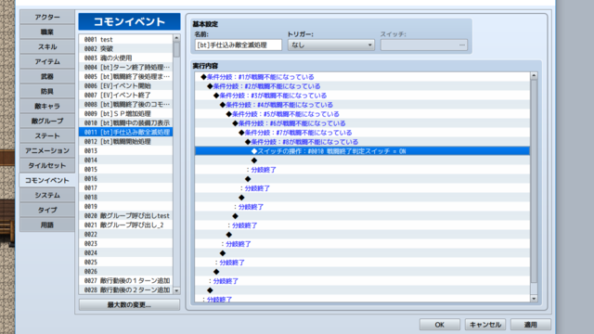Select the 条件分岐 #7が戦闘不能 command line
The image size is (594, 334).
363,133
